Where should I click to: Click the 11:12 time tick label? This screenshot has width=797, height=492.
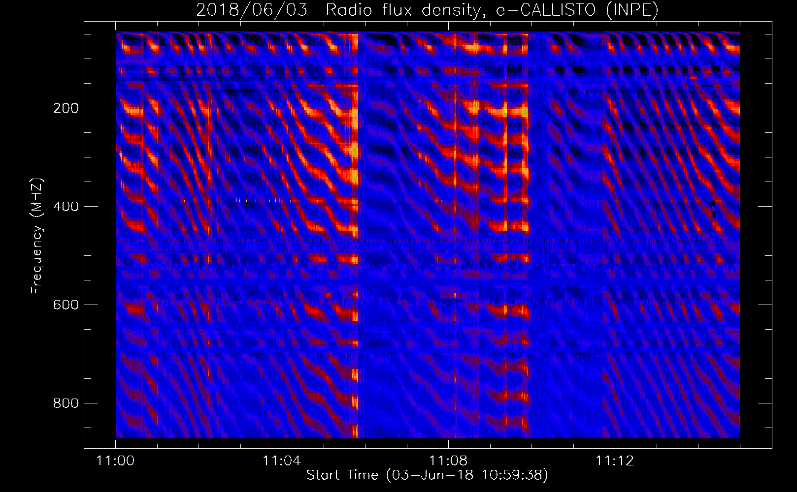click(x=615, y=461)
